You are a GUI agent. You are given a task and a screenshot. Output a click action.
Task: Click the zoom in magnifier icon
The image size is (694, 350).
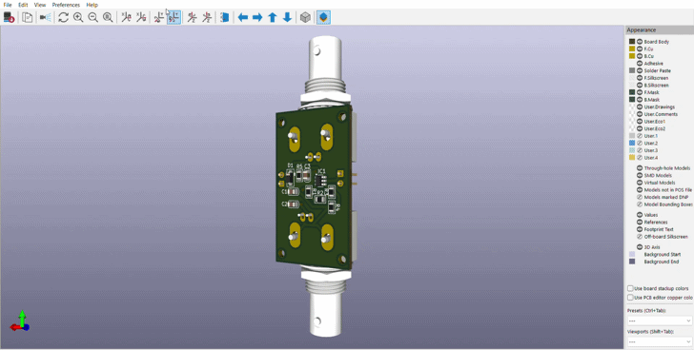[x=78, y=17]
